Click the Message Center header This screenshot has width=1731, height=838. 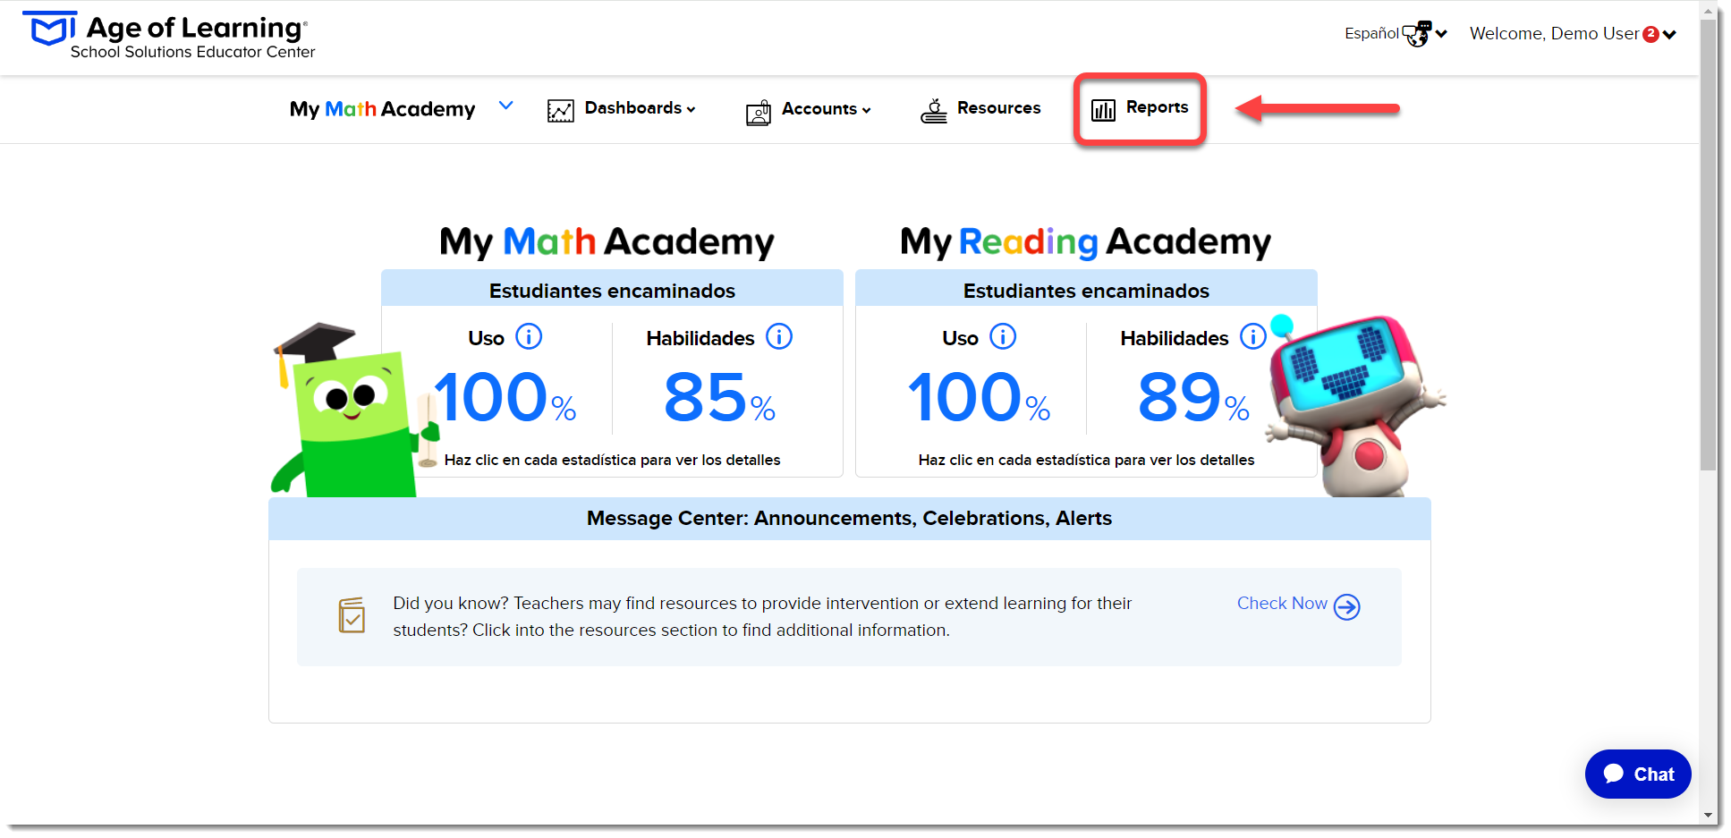point(849,519)
